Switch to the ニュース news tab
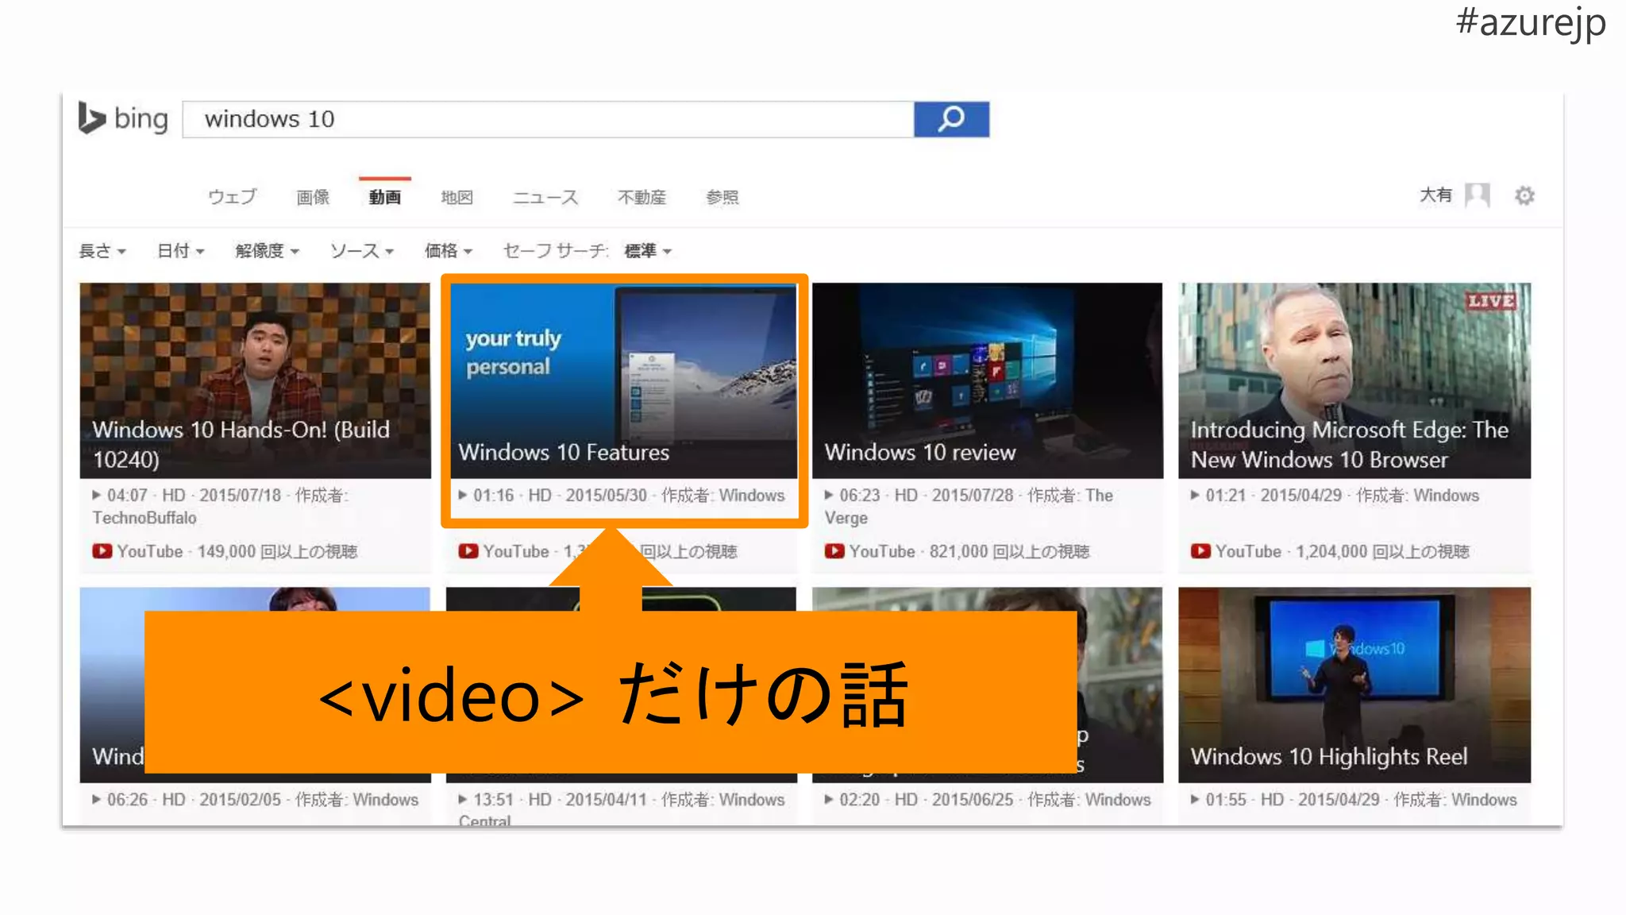This screenshot has width=1626, height=915. click(x=545, y=197)
